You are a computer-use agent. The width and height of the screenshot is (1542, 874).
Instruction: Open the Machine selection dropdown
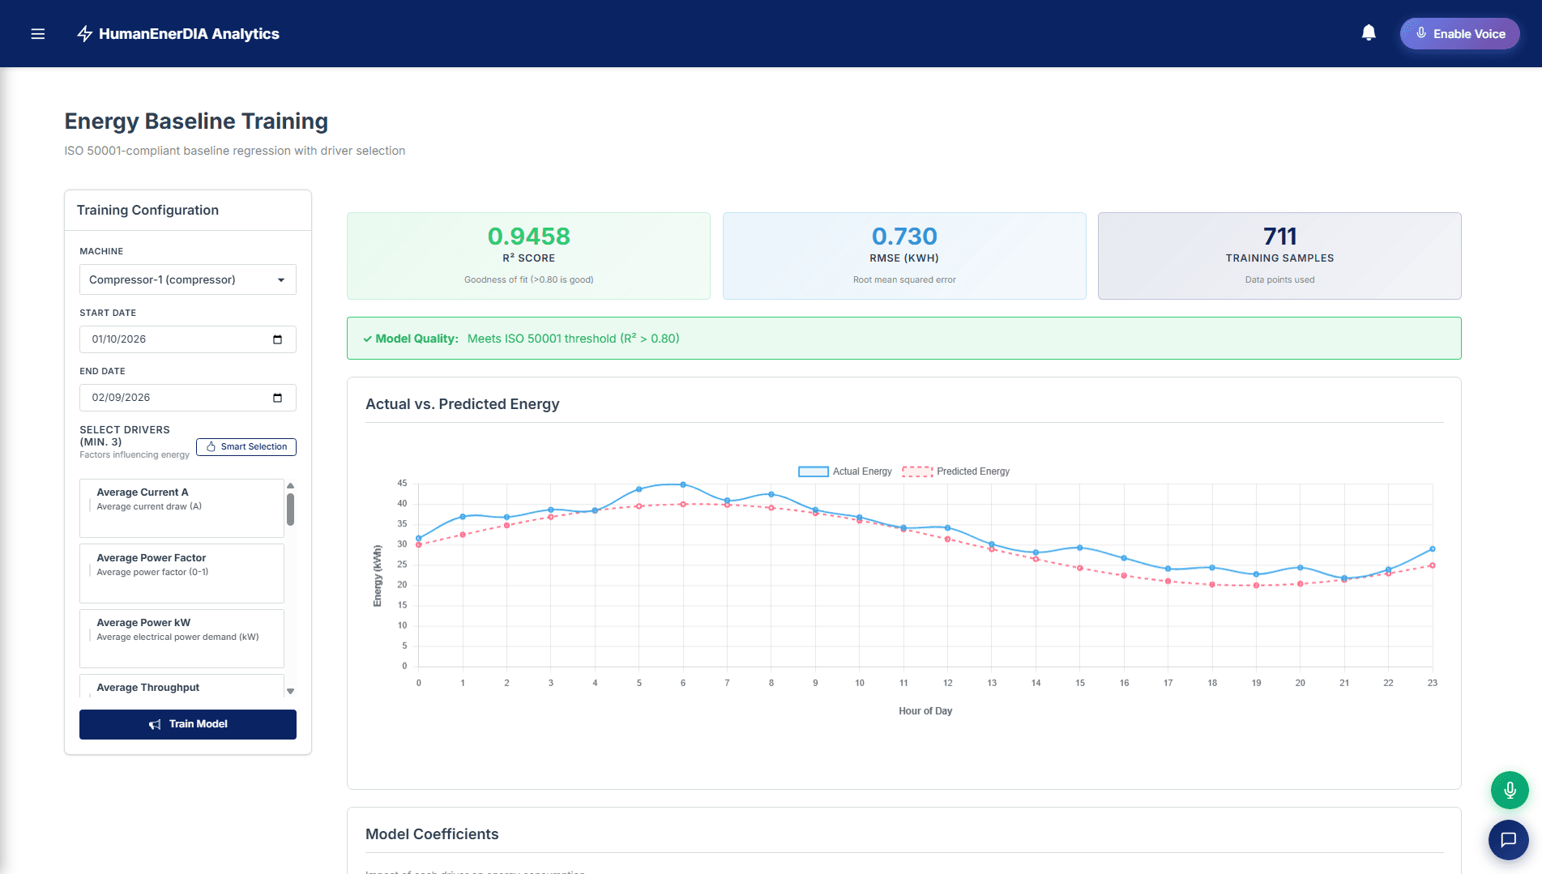point(187,279)
